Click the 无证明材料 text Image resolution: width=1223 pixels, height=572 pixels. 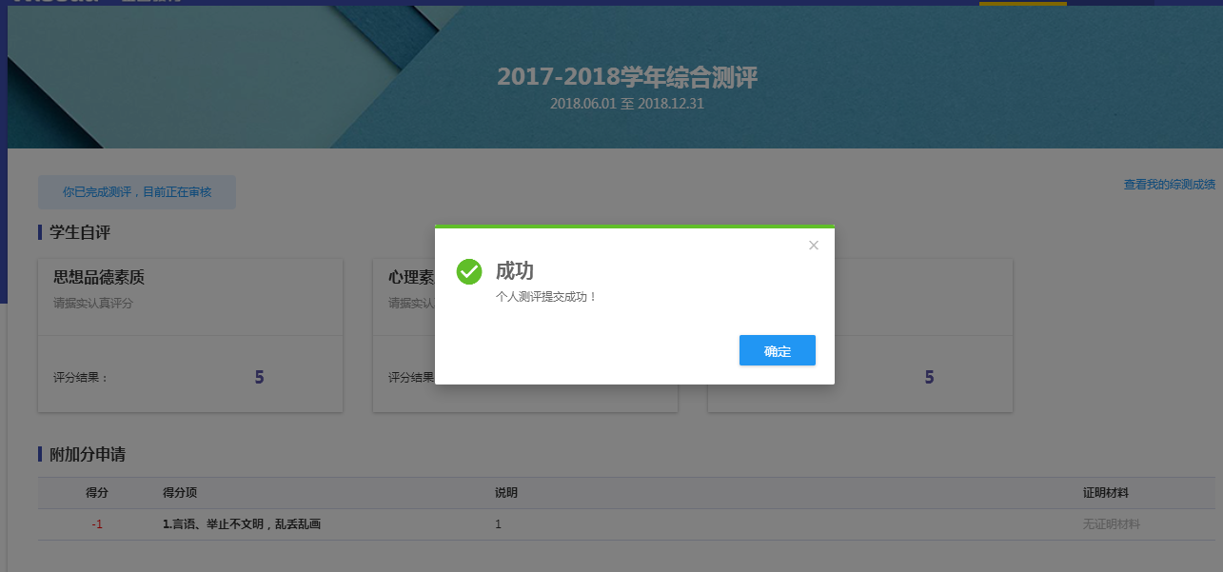pos(1111,524)
